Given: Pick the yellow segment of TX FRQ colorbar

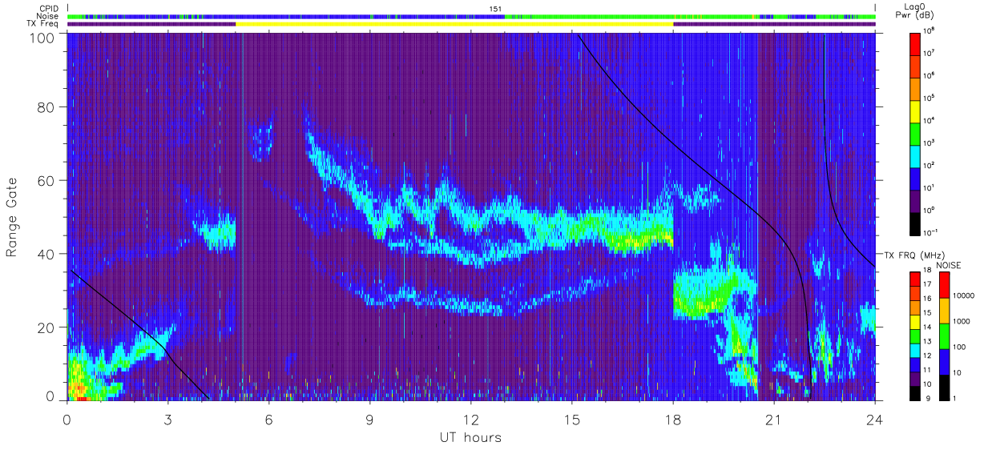Looking at the screenshot, I should click(916, 321).
